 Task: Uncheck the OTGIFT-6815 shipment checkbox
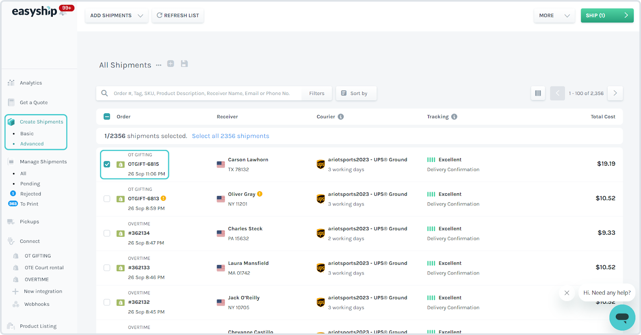click(x=107, y=164)
